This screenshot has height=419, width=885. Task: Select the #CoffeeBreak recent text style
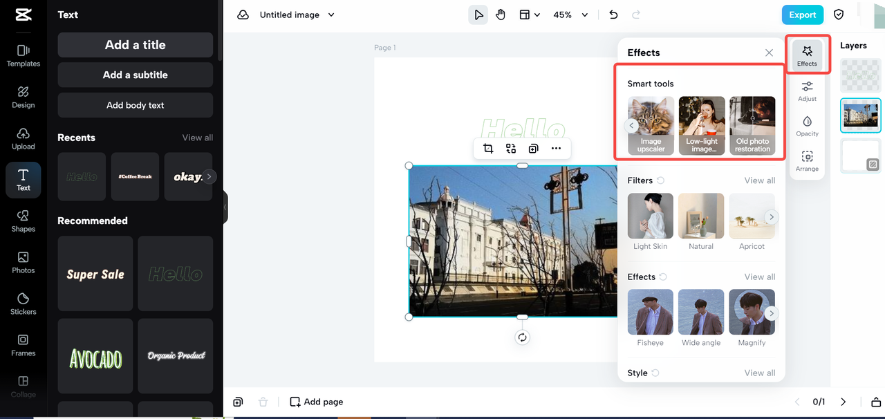[135, 177]
